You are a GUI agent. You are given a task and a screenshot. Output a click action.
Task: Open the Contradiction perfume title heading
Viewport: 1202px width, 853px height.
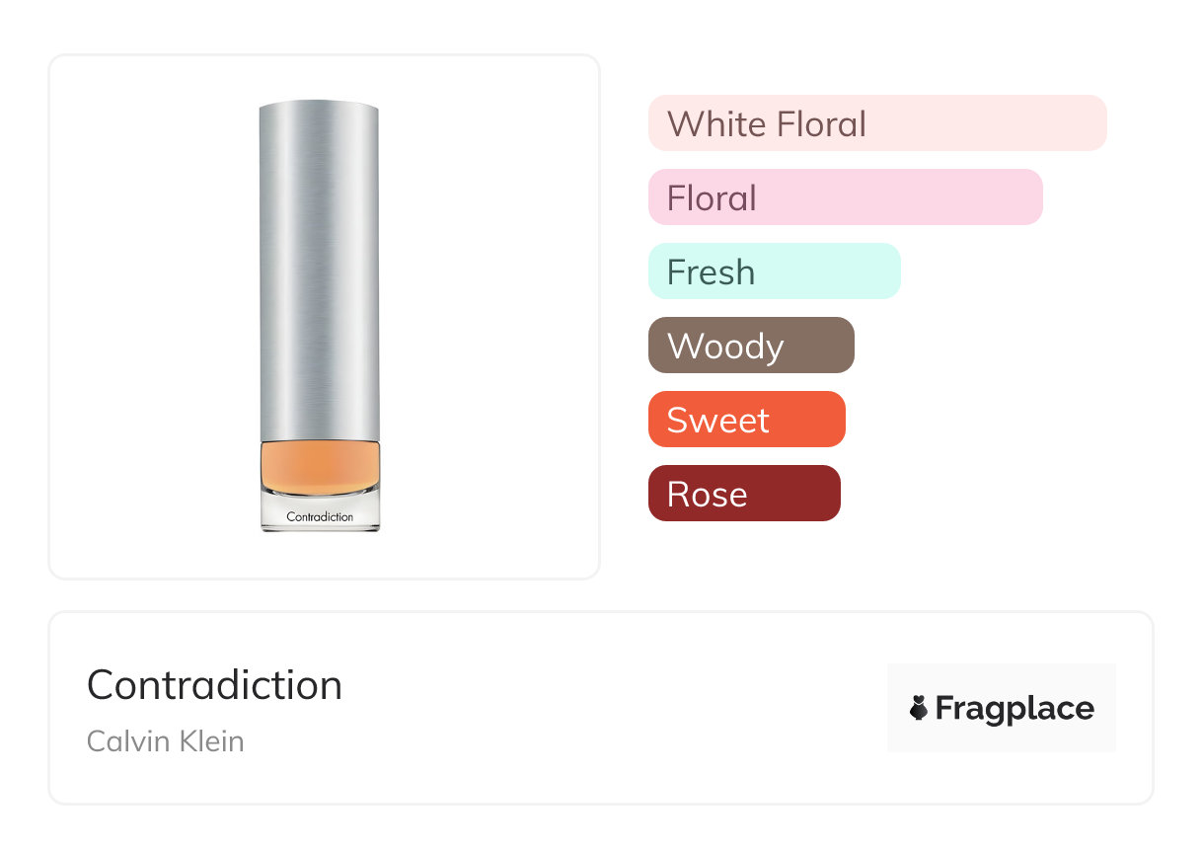214,685
